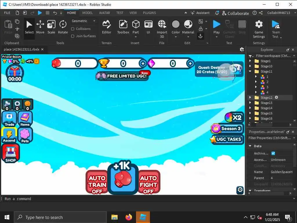Click the Undo arrow
Screen dimensions: 297x223
coord(55,13)
